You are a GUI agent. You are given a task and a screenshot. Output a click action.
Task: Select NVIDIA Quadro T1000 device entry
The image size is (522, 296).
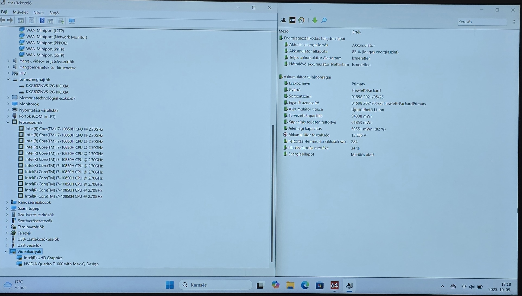pos(61,264)
